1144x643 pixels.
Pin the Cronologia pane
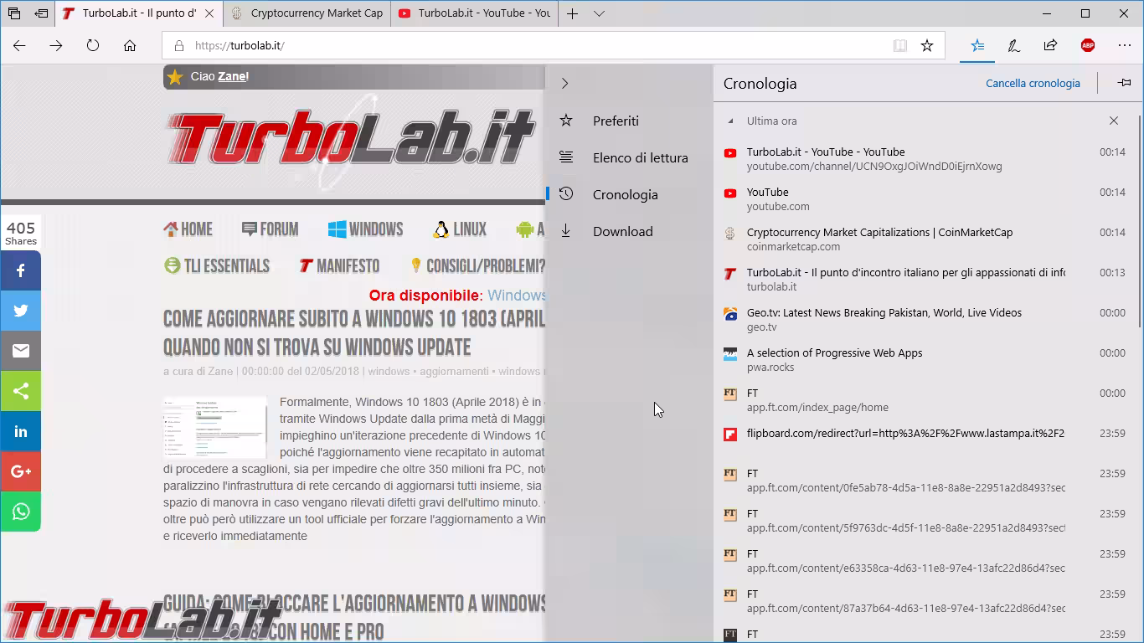pyautogui.click(x=1125, y=83)
